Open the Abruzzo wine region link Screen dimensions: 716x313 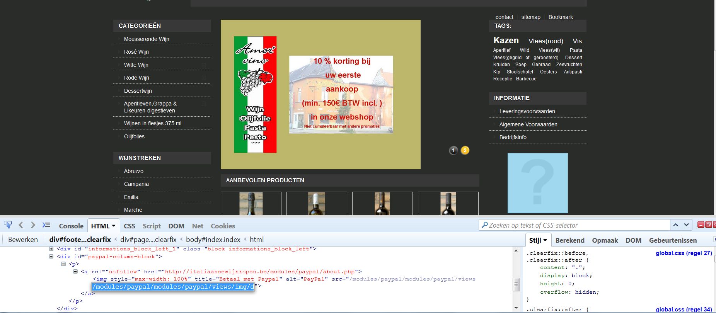pyautogui.click(x=133, y=171)
